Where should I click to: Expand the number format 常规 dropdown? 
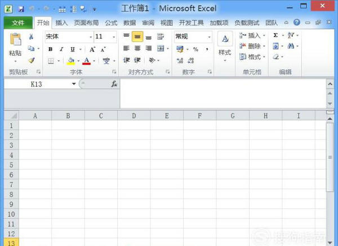(210, 37)
